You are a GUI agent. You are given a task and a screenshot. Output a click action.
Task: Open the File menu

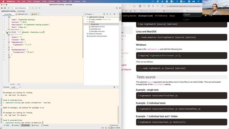pyautogui.click(x=19, y=1)
